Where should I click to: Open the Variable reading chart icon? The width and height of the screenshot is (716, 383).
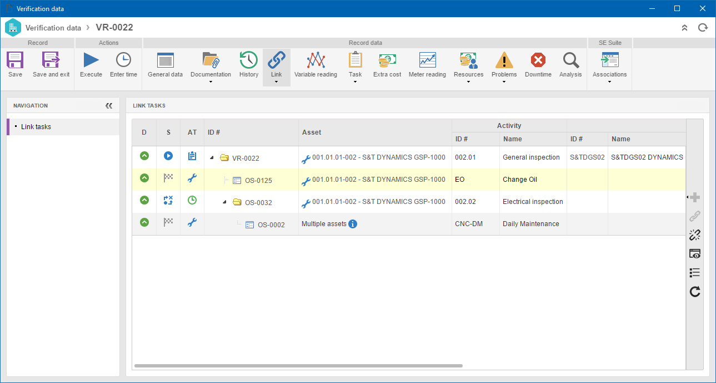[316, 60]
